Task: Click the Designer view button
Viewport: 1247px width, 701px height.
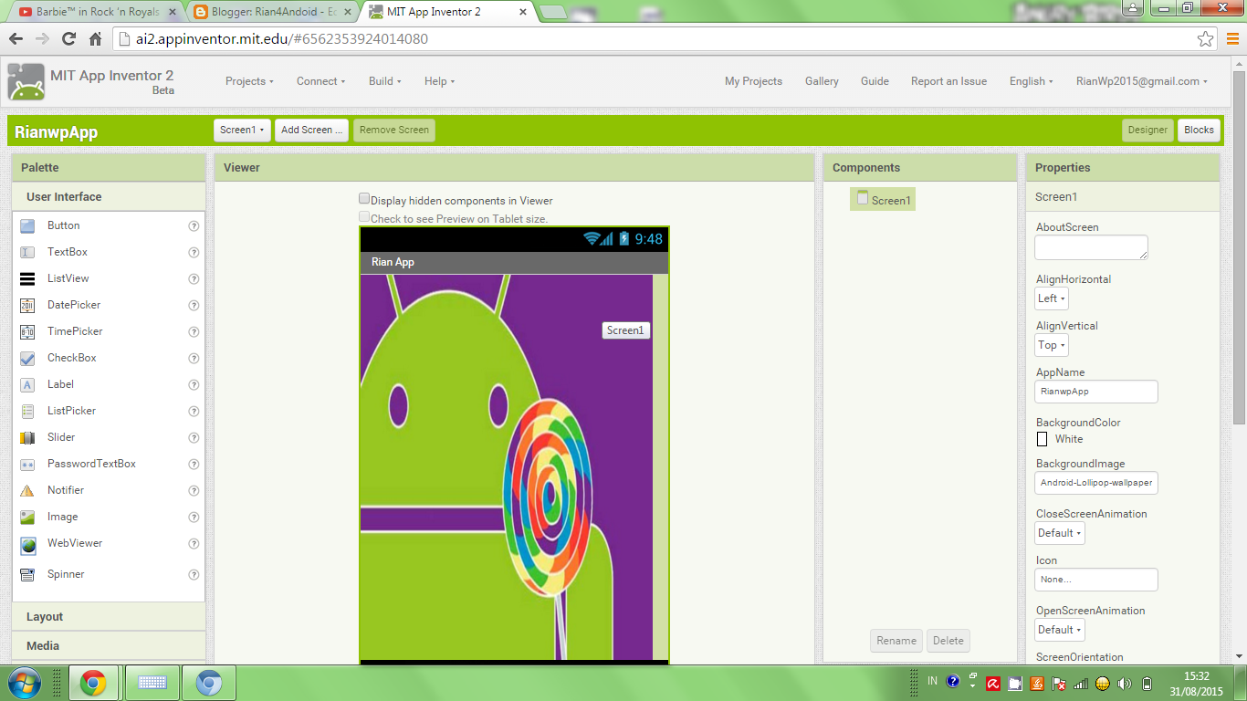Action: (1147, 130)
